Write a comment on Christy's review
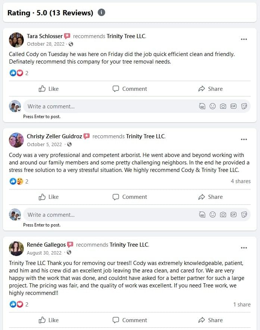Image resolution: width=260 pixels, height=330 pixels. (108, 215)
